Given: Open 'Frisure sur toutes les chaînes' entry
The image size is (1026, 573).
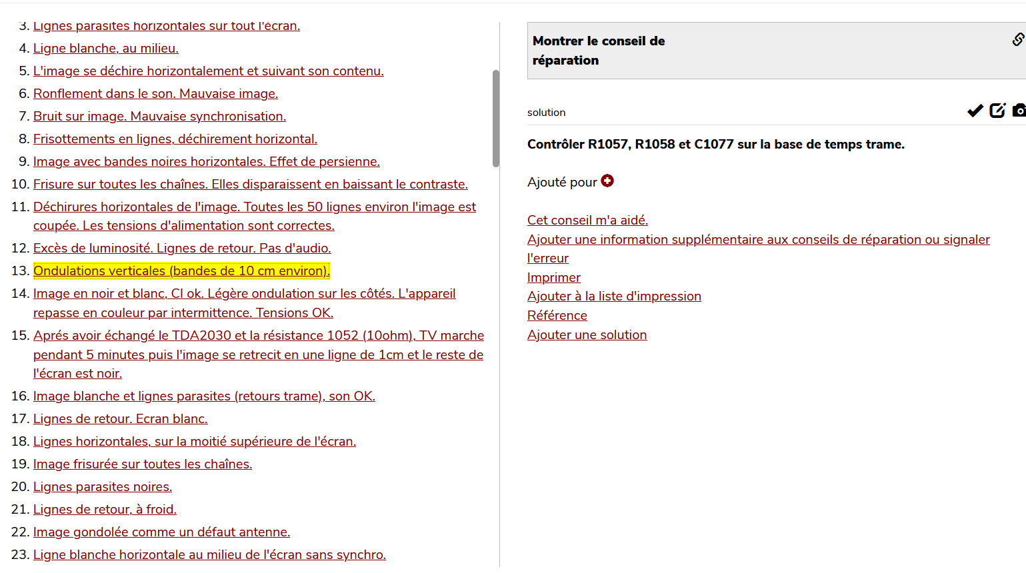Looking at the screenshot, I should [251, 184].
